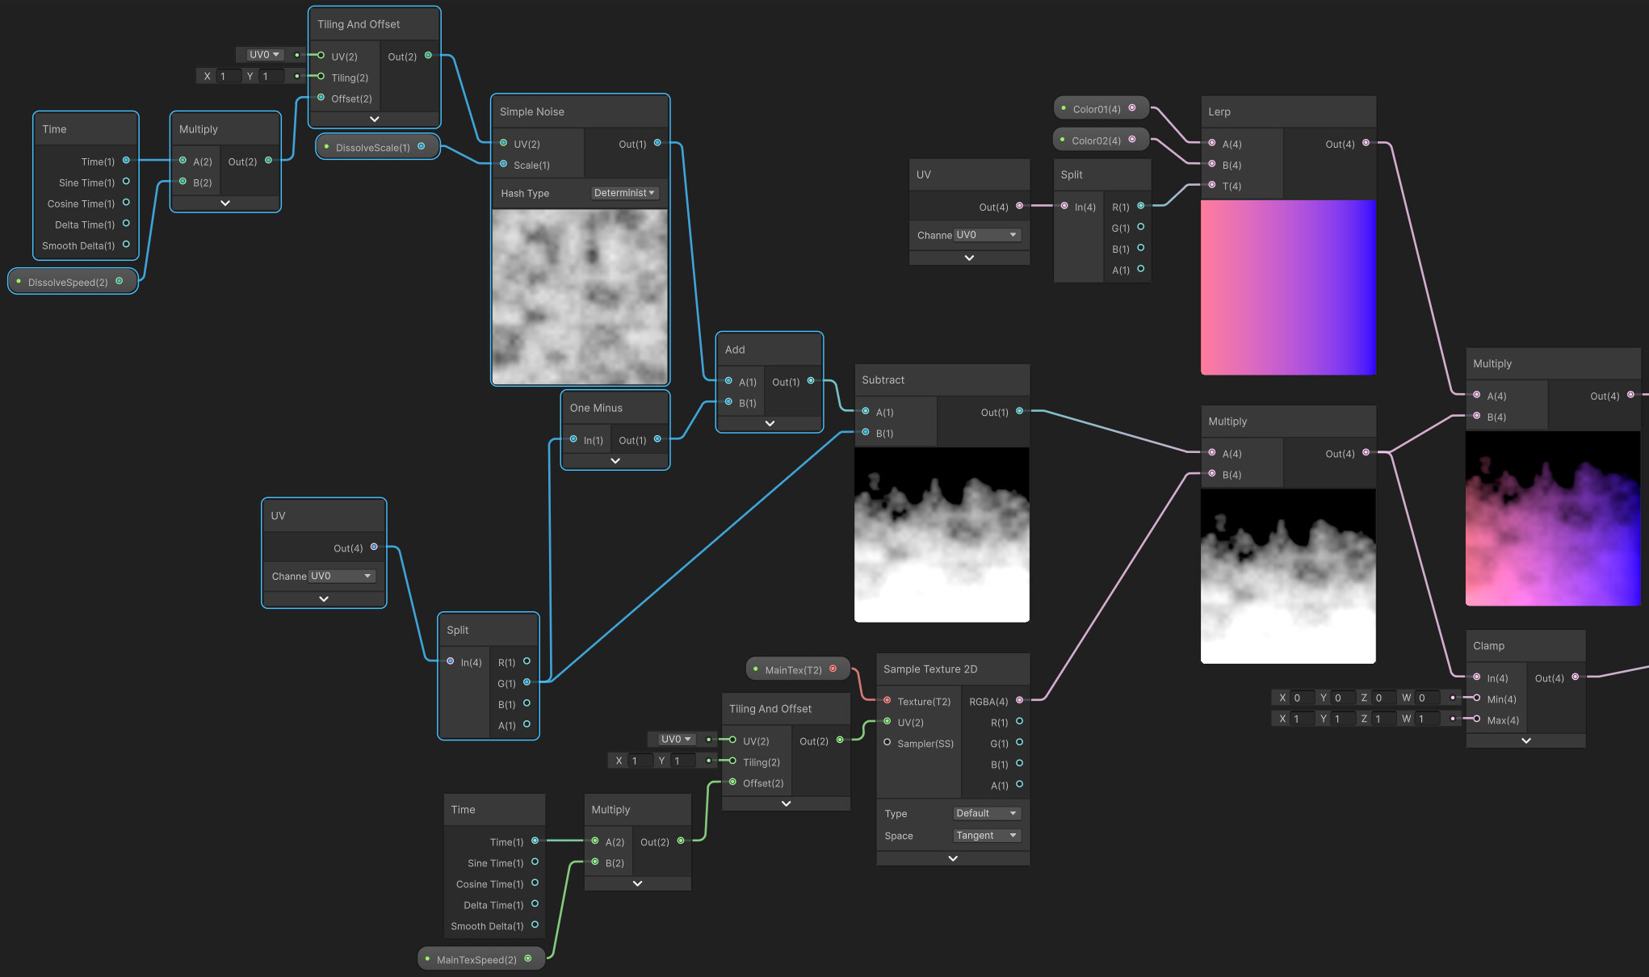This screenshot has height=977, width=1649.
Task: Click the UV(2) input port on Simple Noise
Action: point(502,143)
